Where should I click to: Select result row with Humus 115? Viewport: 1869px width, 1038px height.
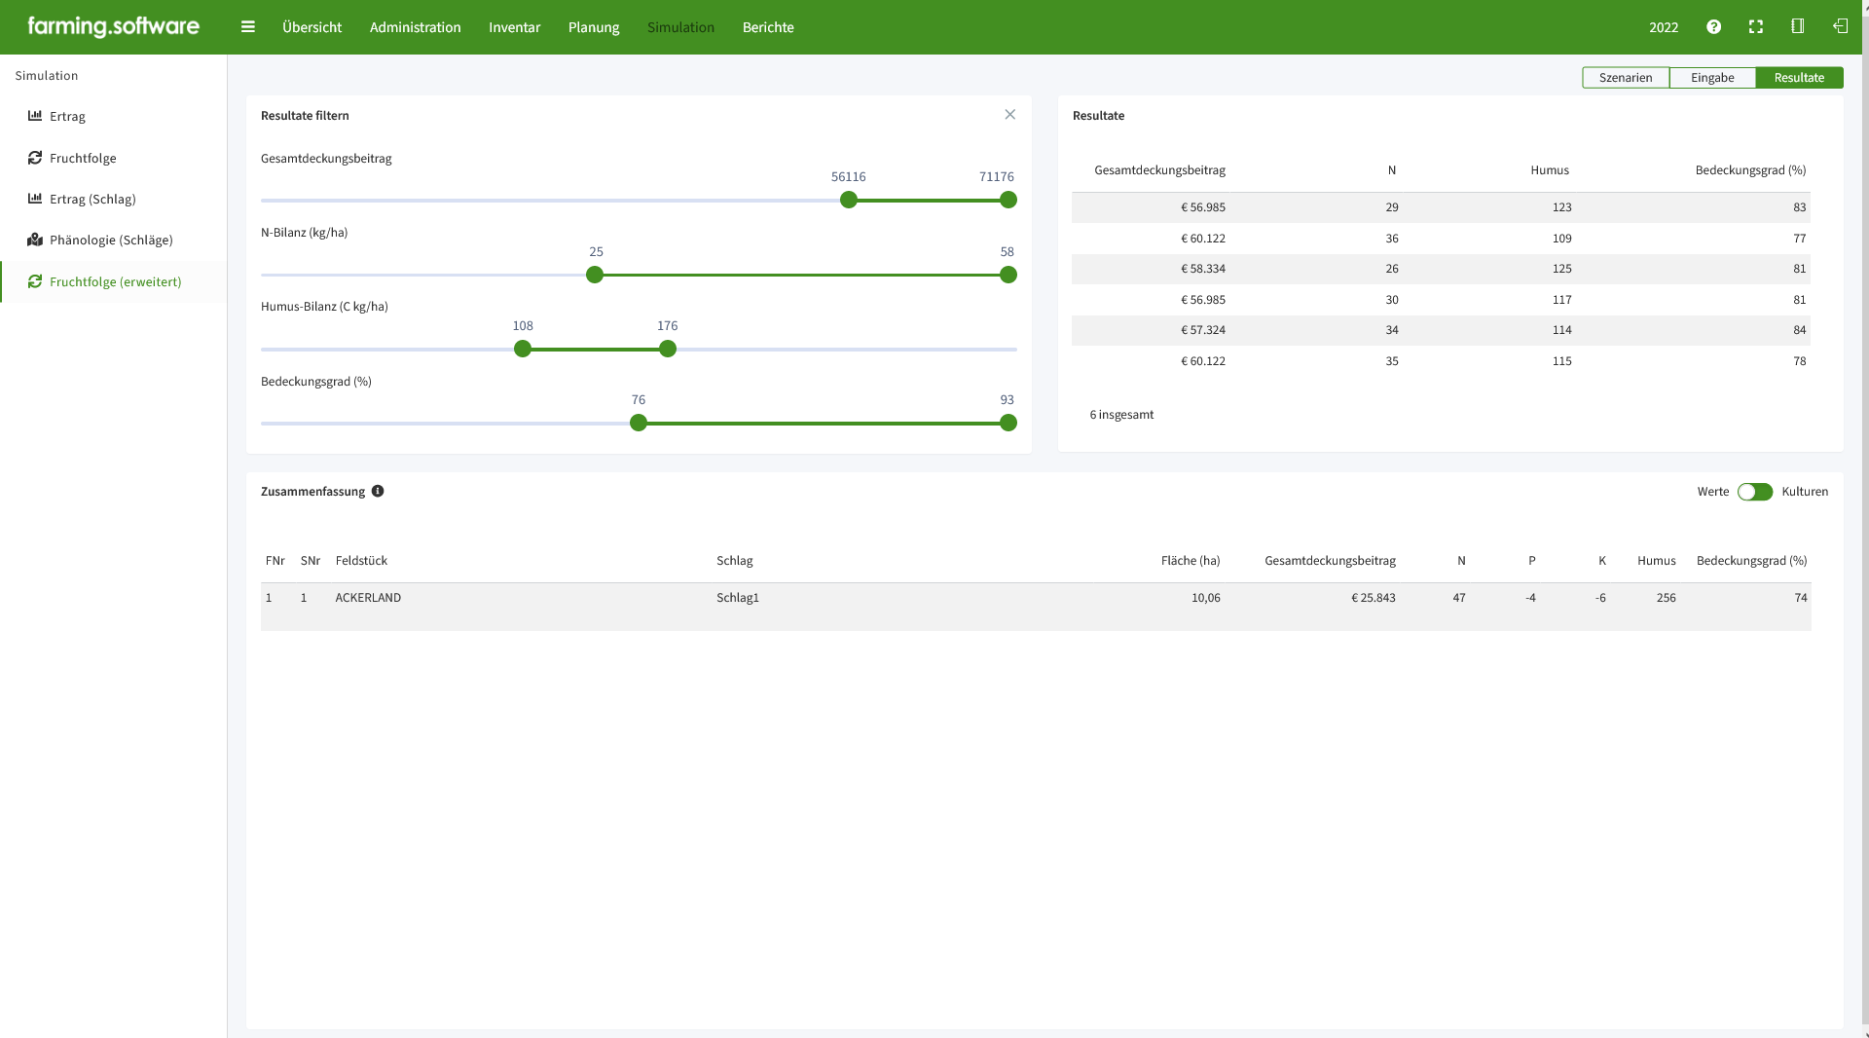1441,361
